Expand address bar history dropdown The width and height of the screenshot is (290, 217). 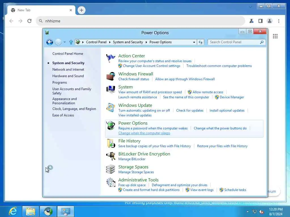[194, 42]
